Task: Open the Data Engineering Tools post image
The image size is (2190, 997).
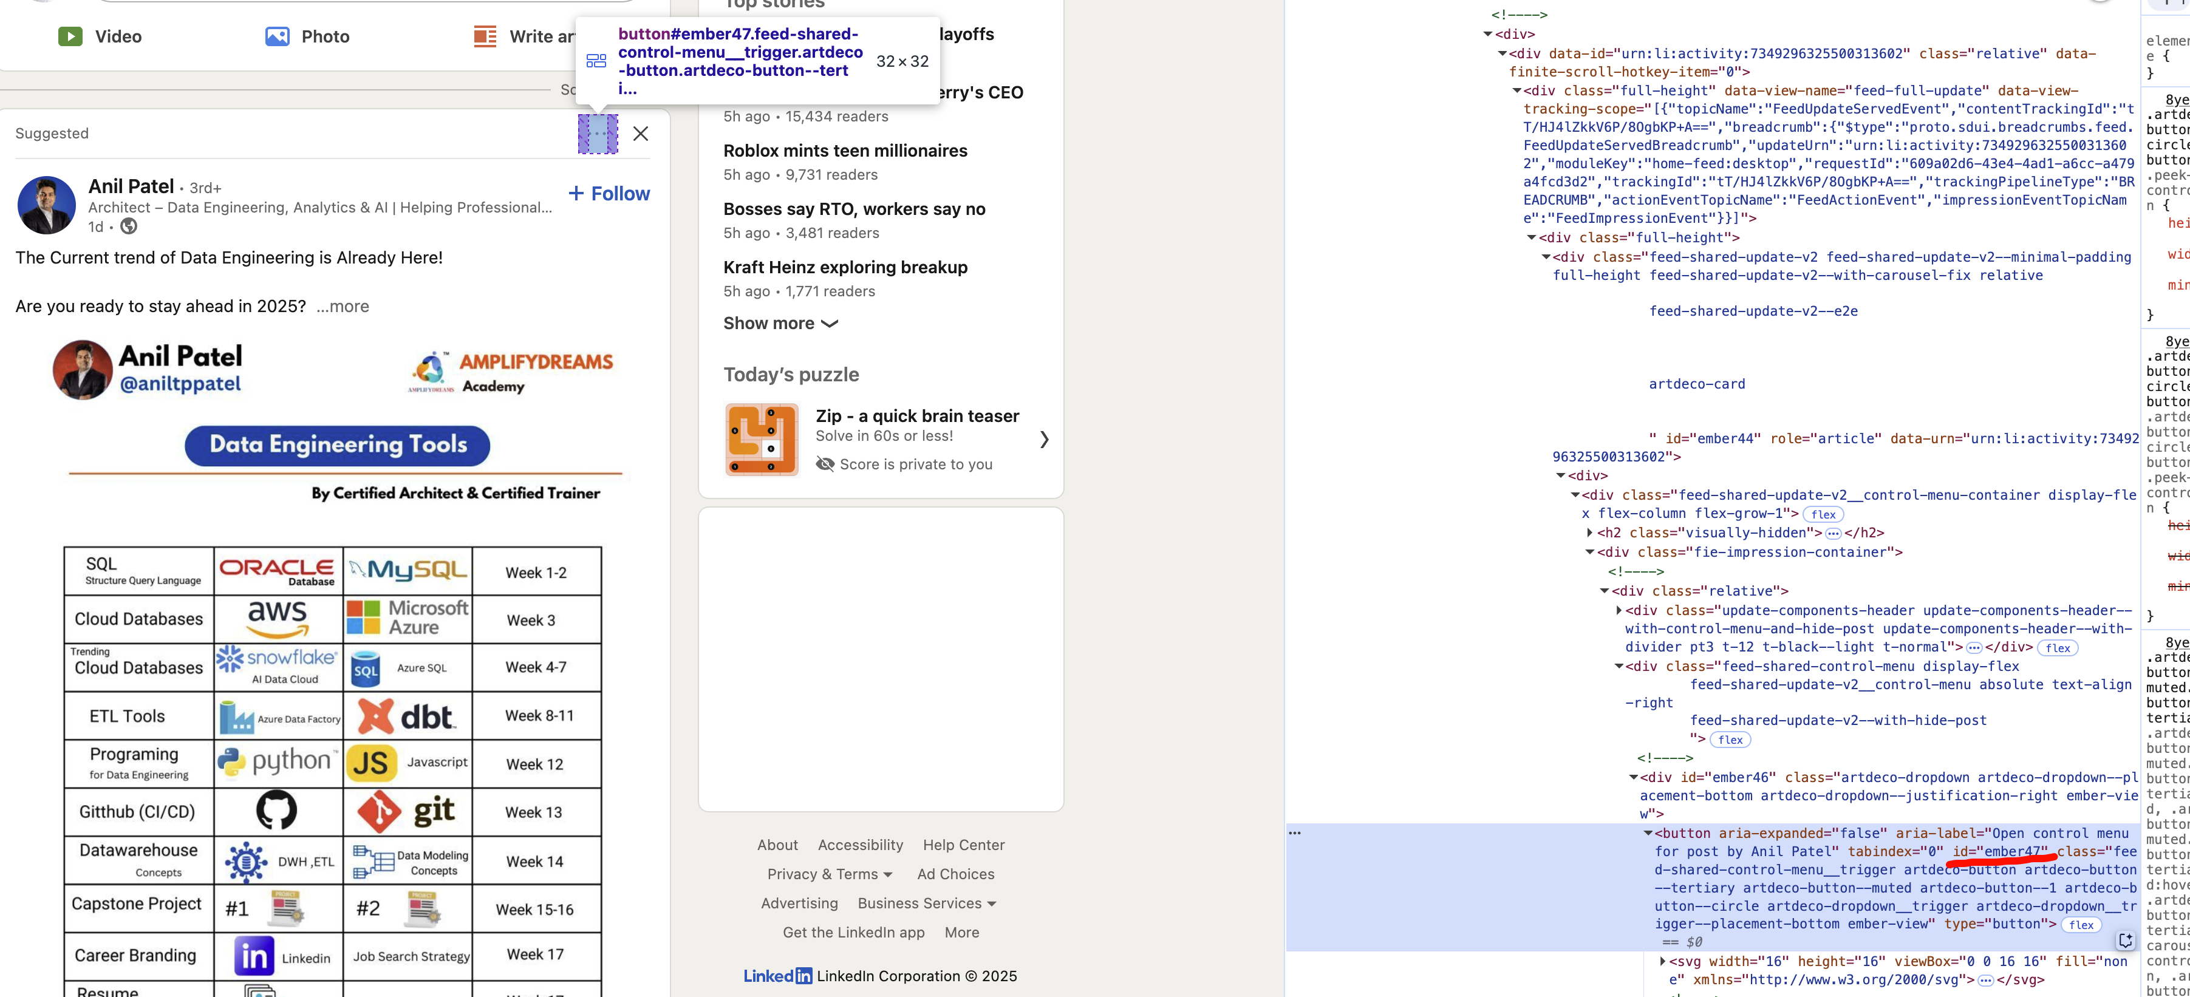Action: click(334, 663)
